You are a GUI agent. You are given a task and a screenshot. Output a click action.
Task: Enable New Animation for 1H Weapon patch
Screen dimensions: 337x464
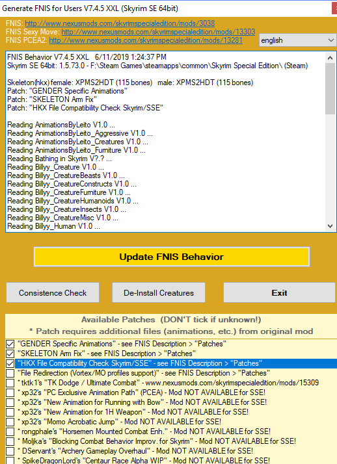[x=10, y=412]
